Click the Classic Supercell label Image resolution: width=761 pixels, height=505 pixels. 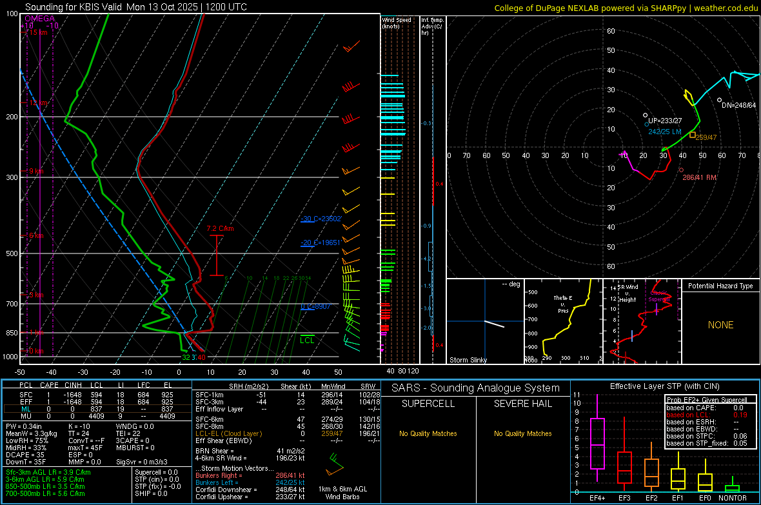(659, 296)
